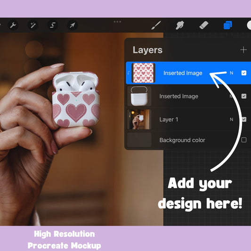Image resolution: width=251 pixels, height=251 pixels.
Task: Open the Adjustments magic wand menu
Action: 33,25
